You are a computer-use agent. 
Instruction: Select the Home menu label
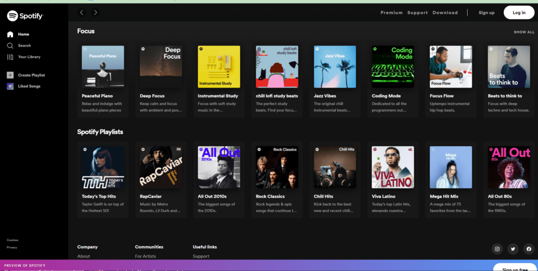click(x=24, y=34)
